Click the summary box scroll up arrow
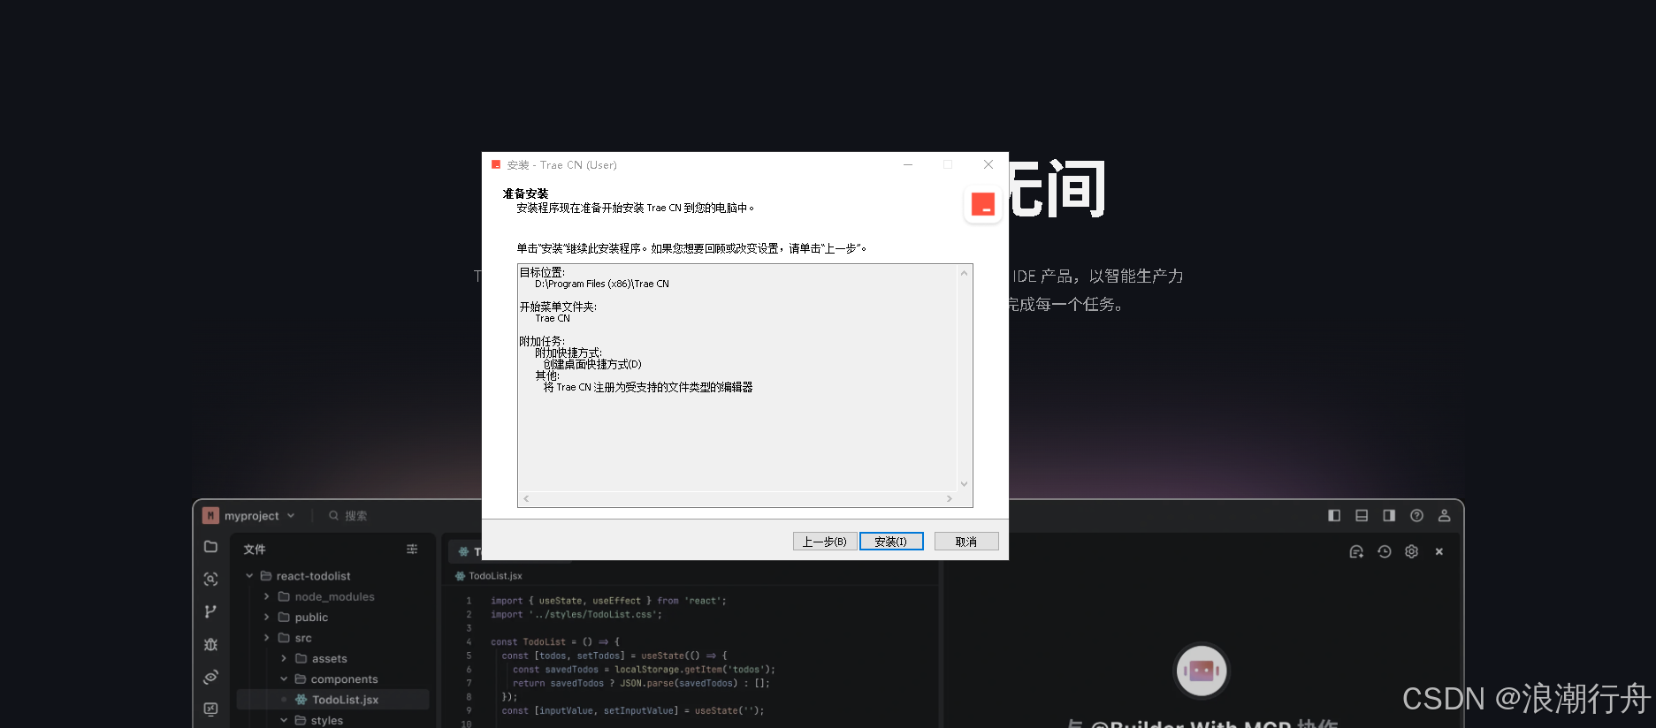Screen dimensions: 1656x728 (x=964, y=273)
